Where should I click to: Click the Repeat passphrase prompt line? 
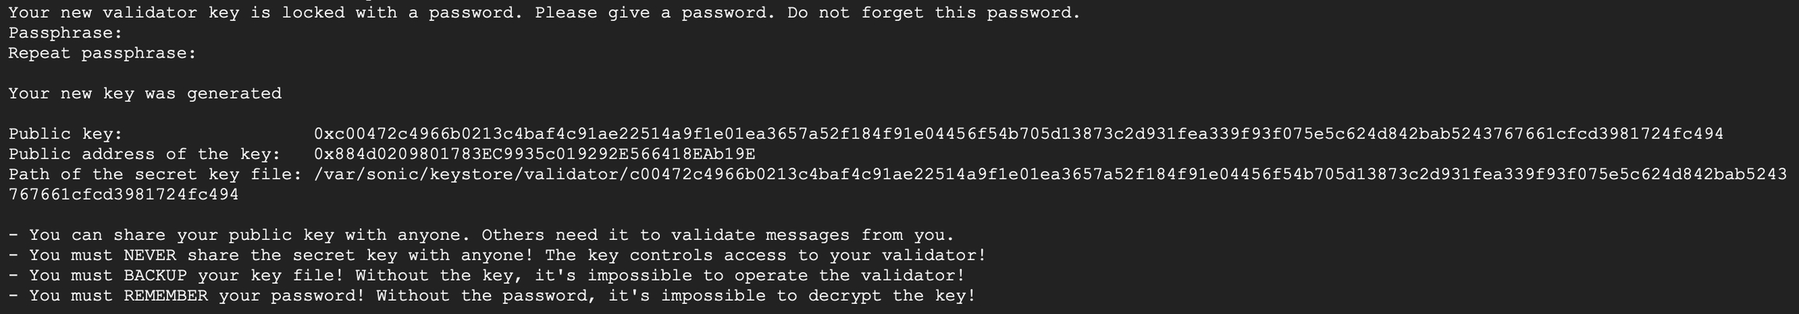(x=102, y=53)
